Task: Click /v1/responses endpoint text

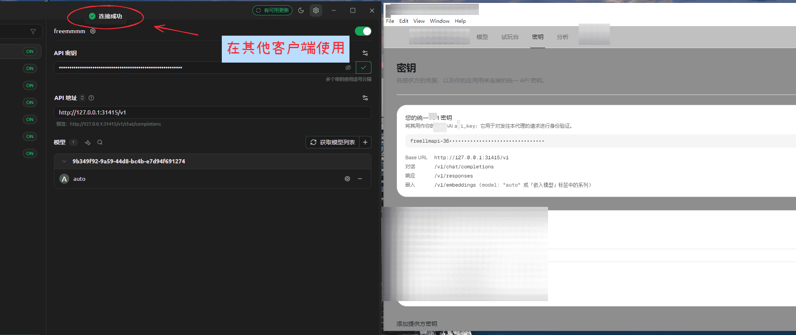Action: [454, 176]
